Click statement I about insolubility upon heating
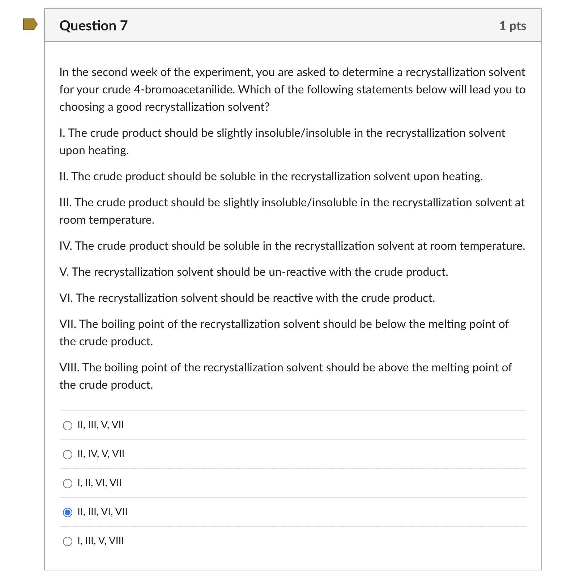The height and width of the screenshot is (582, 580). tap(282, 142)
